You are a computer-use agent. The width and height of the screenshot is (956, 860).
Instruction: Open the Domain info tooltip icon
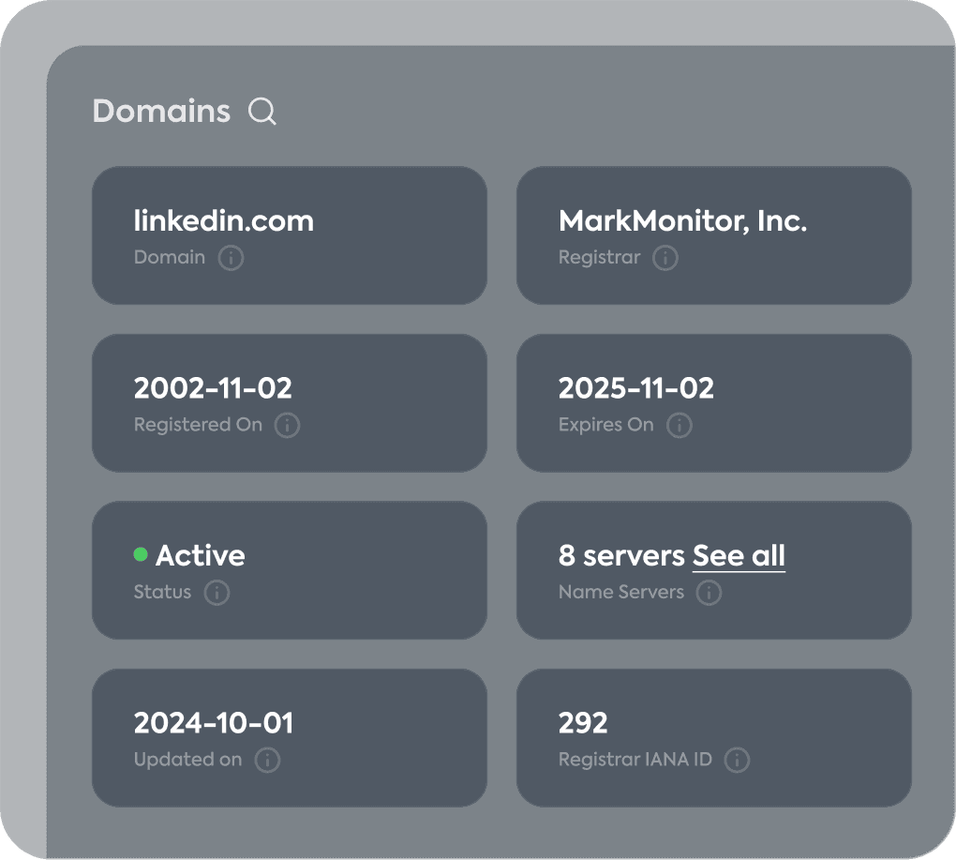[x=231, y=258]
